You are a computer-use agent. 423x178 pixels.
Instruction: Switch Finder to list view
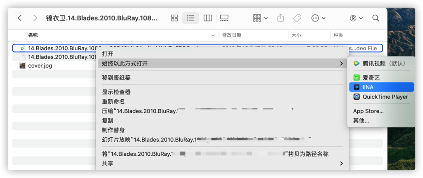tap(190, 18)
